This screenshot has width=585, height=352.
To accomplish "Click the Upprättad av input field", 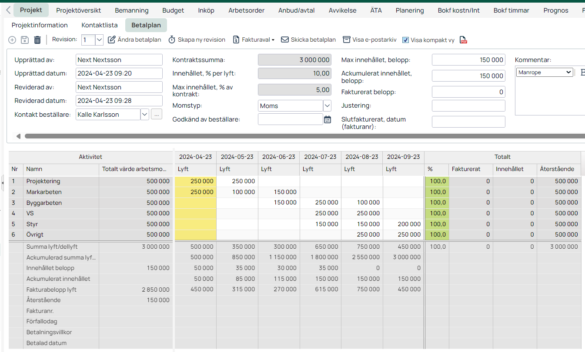I will point(119,60).
